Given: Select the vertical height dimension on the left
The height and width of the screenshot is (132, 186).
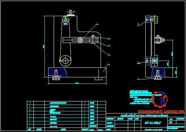Looking at the screenshot, I should pos(43,46).
